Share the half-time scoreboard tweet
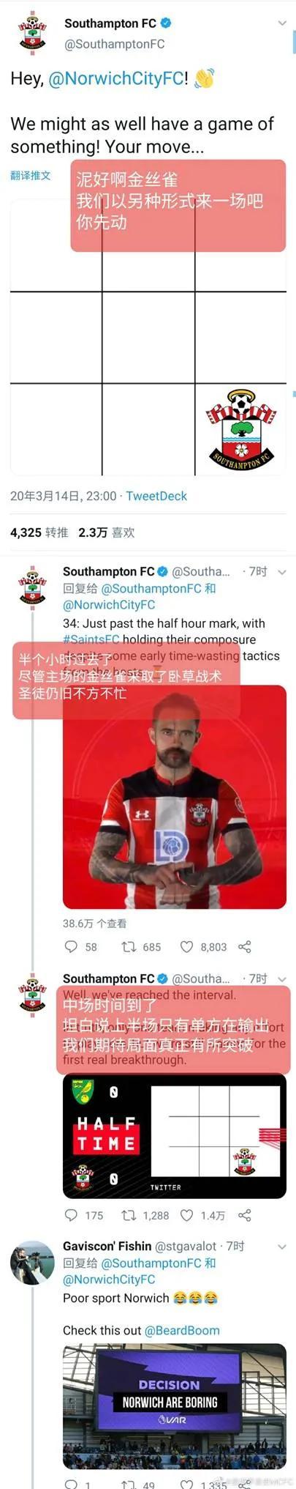 pos(245,1215)
